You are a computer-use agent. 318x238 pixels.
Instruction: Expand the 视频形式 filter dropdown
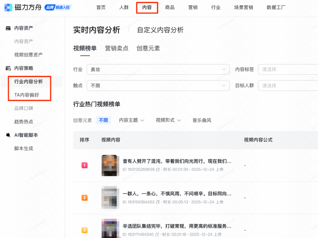[168, 120]
